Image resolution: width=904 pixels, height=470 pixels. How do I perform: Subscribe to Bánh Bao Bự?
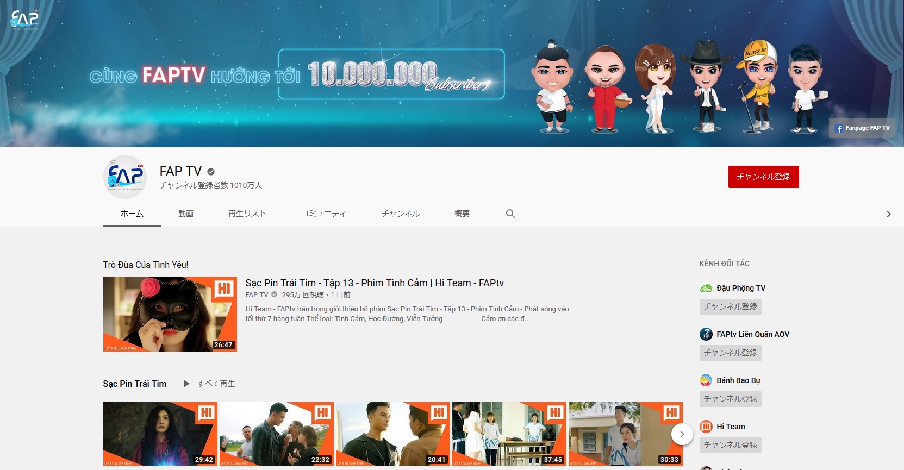point(731,399)
